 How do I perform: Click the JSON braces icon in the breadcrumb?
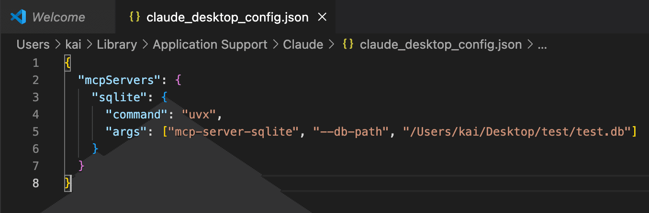pyautogui.click(x=348, y=45)
